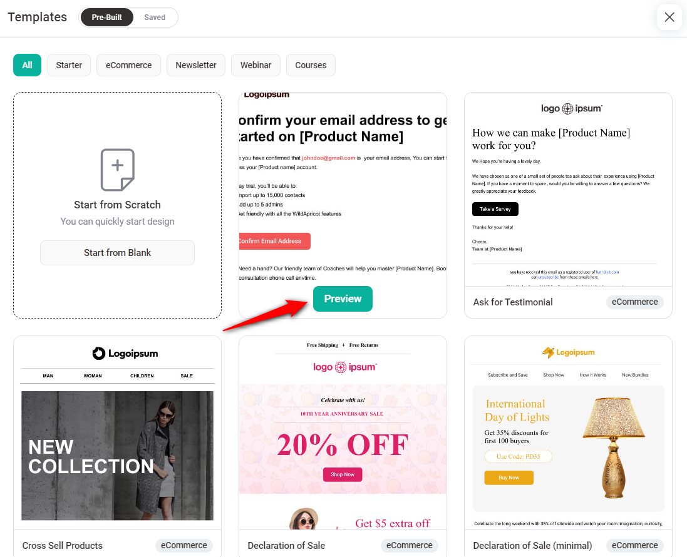
Task: Preview the confirm email template
Action: pyautogui.click(x=343, y=299)
